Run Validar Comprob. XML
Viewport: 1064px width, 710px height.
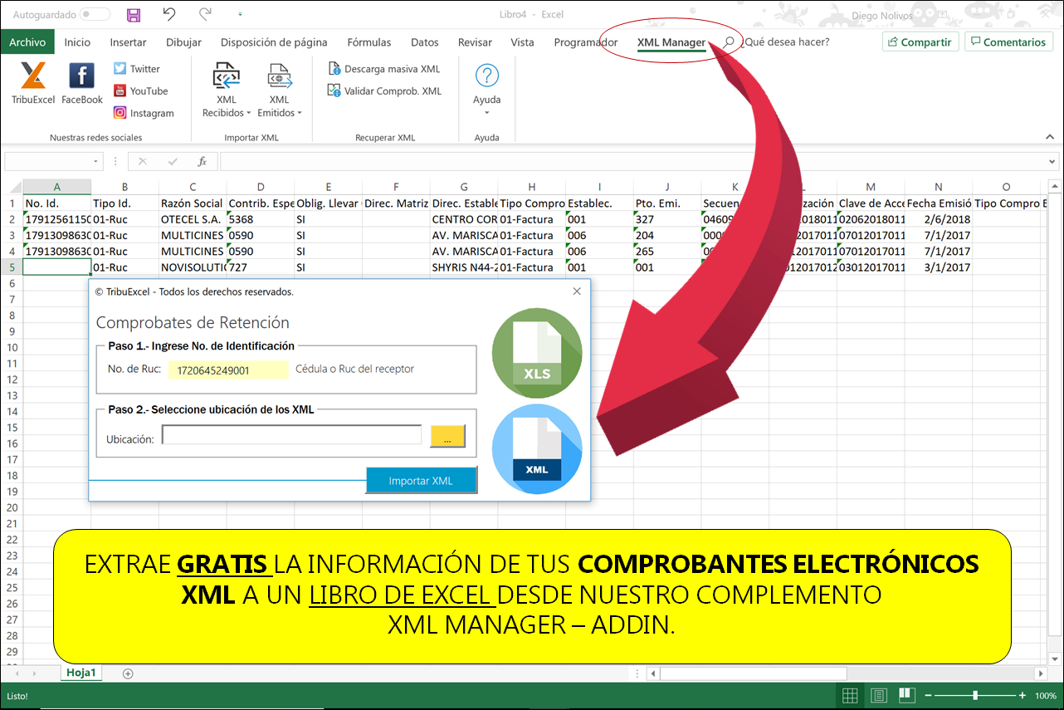coord(384,91)
